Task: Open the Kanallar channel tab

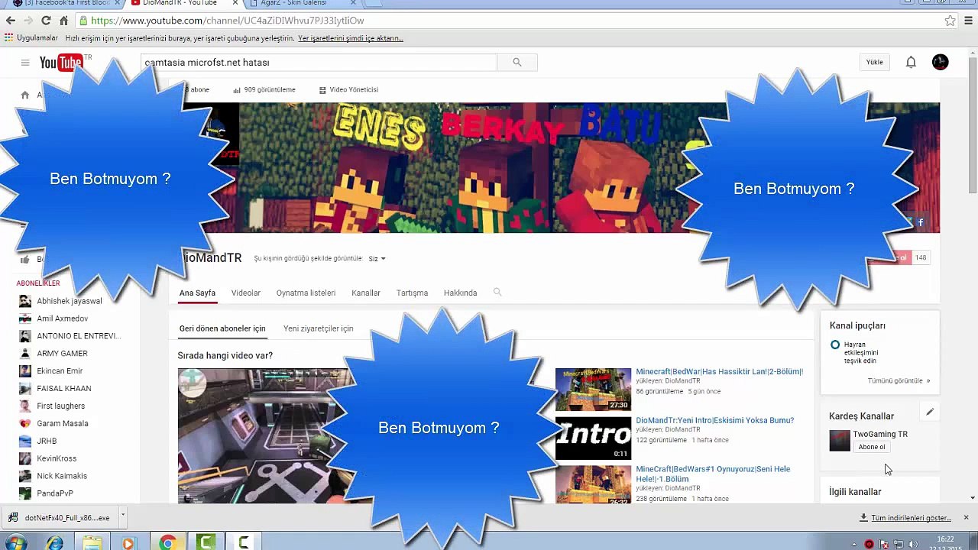Action: click(365, 293)
